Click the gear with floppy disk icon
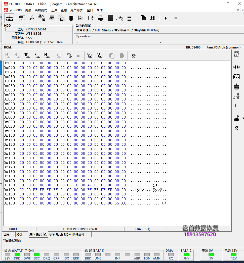Viewport: 244px width, 263px height. coord(61,18)
